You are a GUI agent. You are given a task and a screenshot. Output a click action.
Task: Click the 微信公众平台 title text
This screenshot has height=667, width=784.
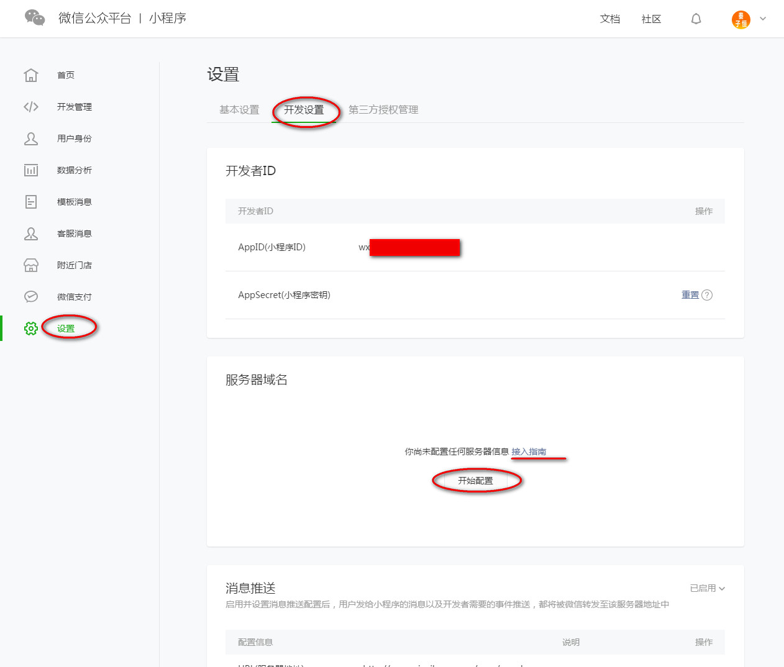pyautogui.click(x=95, y=18)
